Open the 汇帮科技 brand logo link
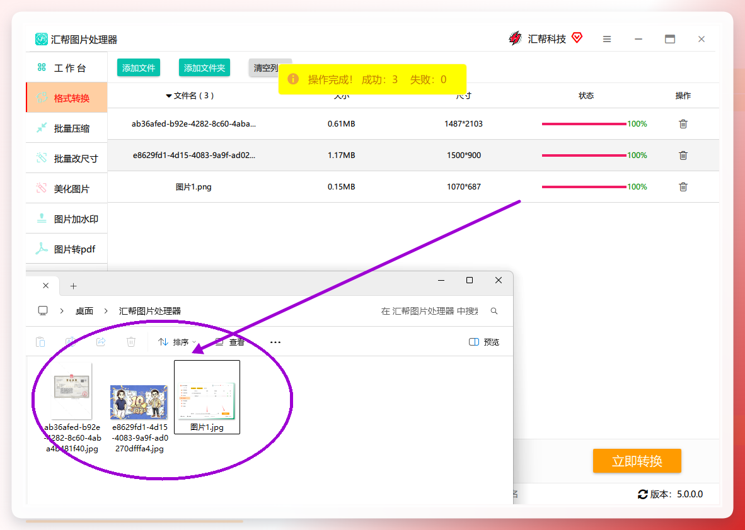The width and height of the screenshot is (745, 530). coord(545,39)
